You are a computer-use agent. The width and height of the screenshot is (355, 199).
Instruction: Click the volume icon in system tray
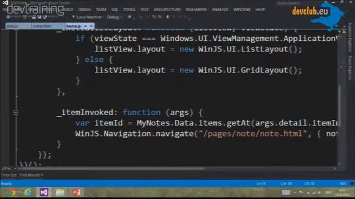click(319, 192)
